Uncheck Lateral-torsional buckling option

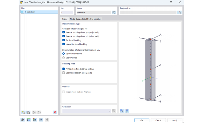[x=64, y=44]
